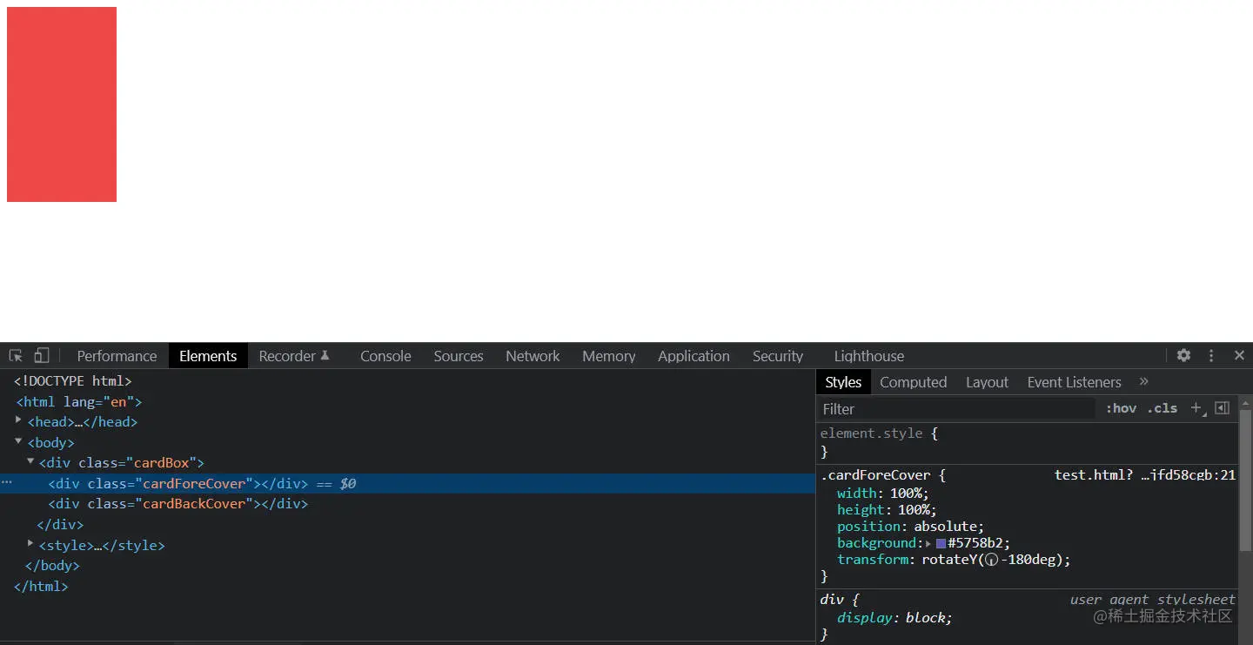Activate the inspect element picker
The height and width of the screenshot is (645, 1253).
[x=16, y=356]
